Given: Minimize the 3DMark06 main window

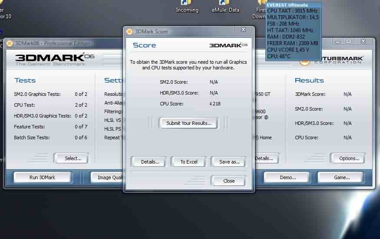Looking at the screenshot, I should point(338,41).
